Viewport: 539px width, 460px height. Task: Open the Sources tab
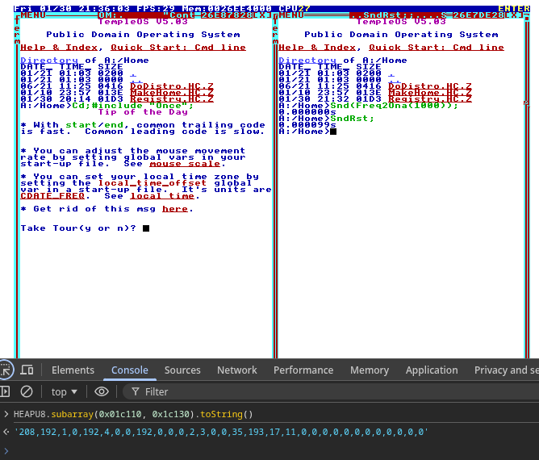pyautogui.click(x=182, y=370)
